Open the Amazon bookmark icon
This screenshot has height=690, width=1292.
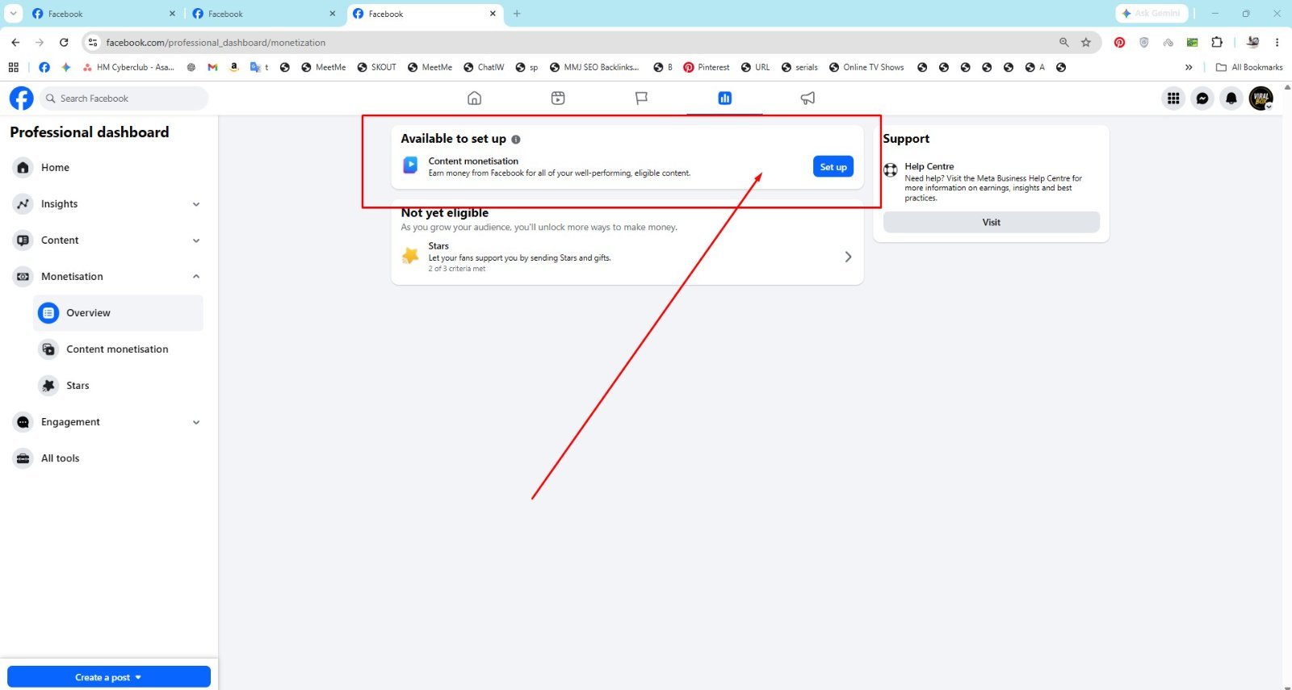click(x=233, y=67)
